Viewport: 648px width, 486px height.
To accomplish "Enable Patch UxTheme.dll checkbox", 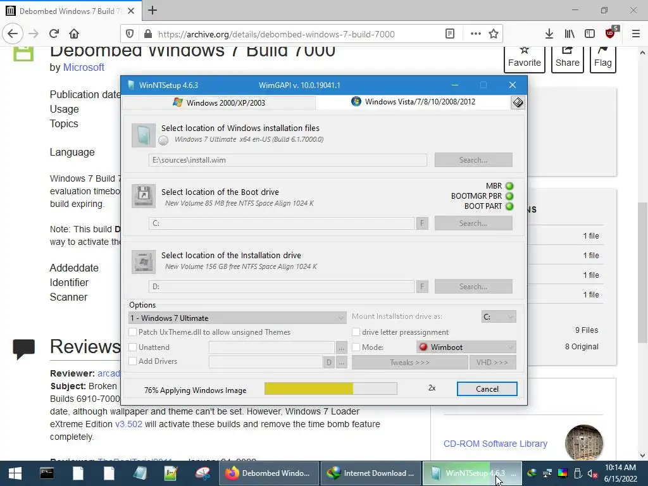I will tap(133, 332).
